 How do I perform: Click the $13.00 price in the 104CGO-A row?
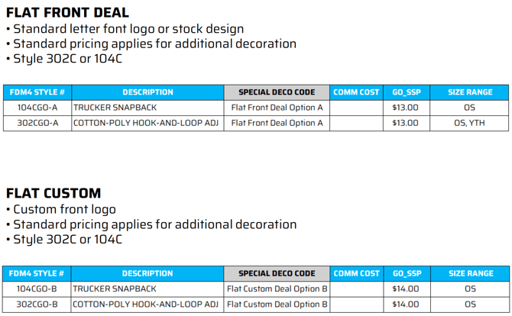tap(405, 108)
